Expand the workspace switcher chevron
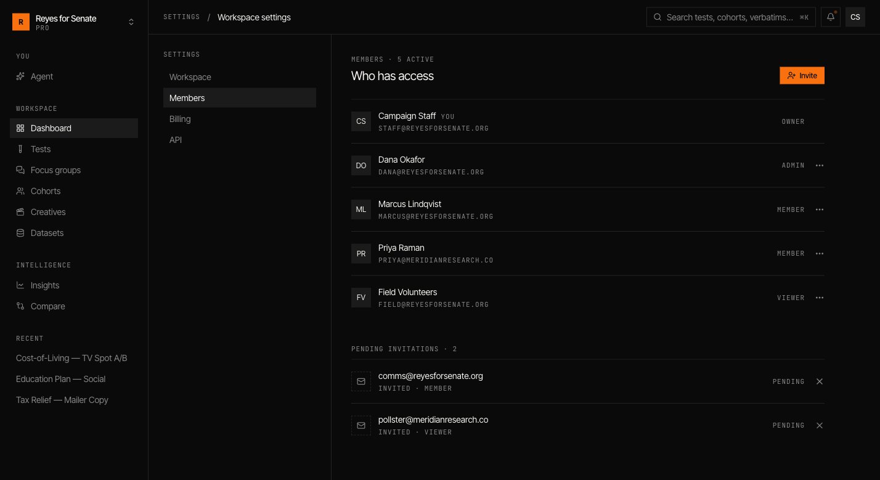 tap(131, 22)
